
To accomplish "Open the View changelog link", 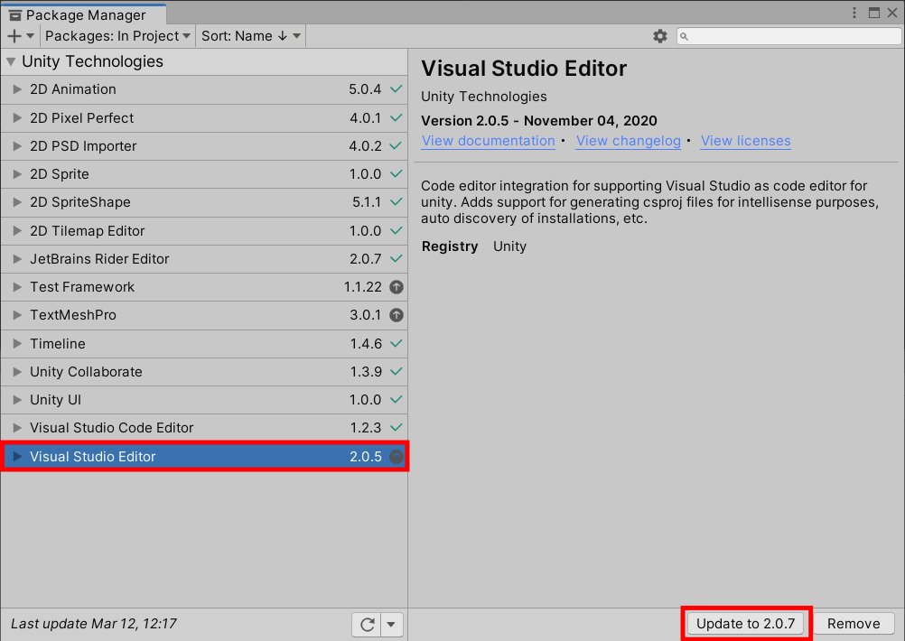I will coord(628,141).
